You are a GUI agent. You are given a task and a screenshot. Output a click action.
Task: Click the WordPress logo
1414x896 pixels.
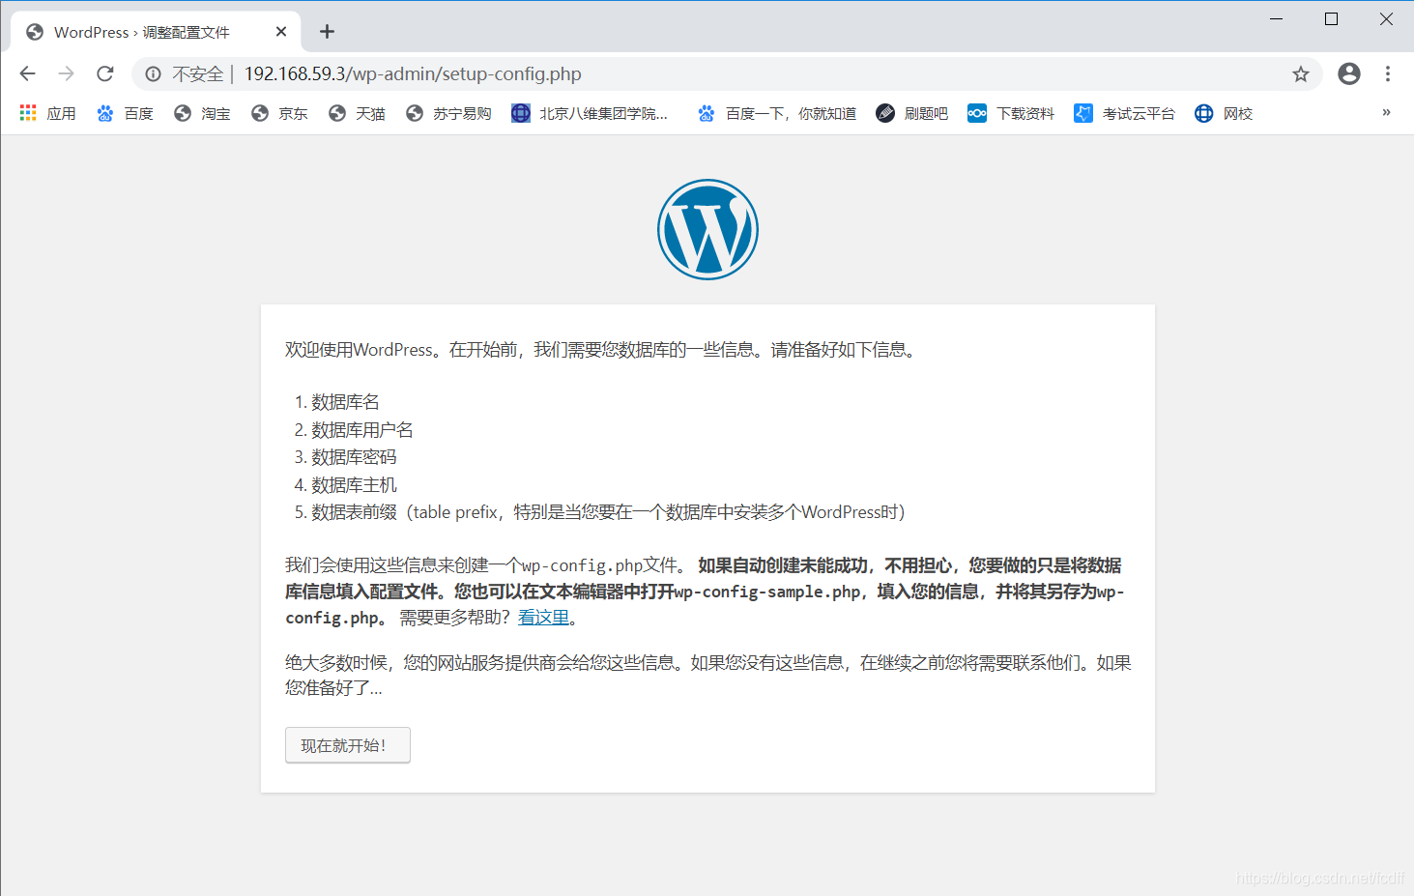pyautogui.click(x=707, y=229)
